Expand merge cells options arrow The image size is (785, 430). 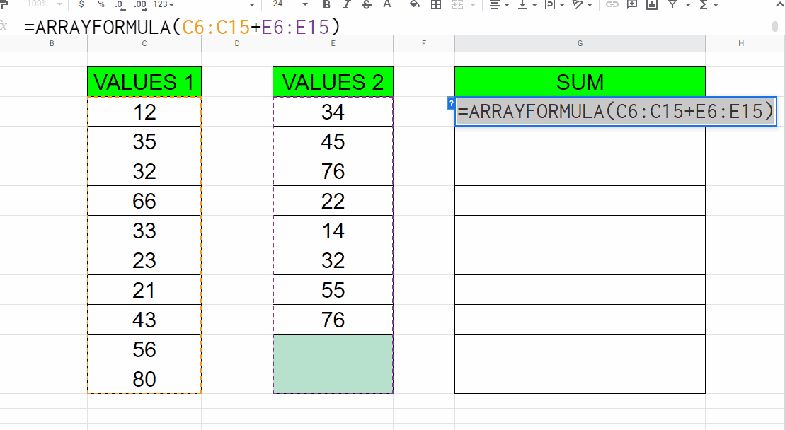pyautogui.click(x=473, y=5)
